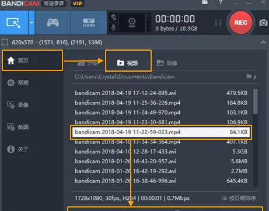Image resolution: width=269 pixels, height=211 pixels.
Task: Switch to HDMI device recording mode
Action: tap(89, 23)
